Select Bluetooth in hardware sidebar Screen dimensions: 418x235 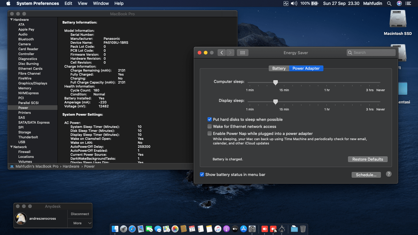pos(26,39)
